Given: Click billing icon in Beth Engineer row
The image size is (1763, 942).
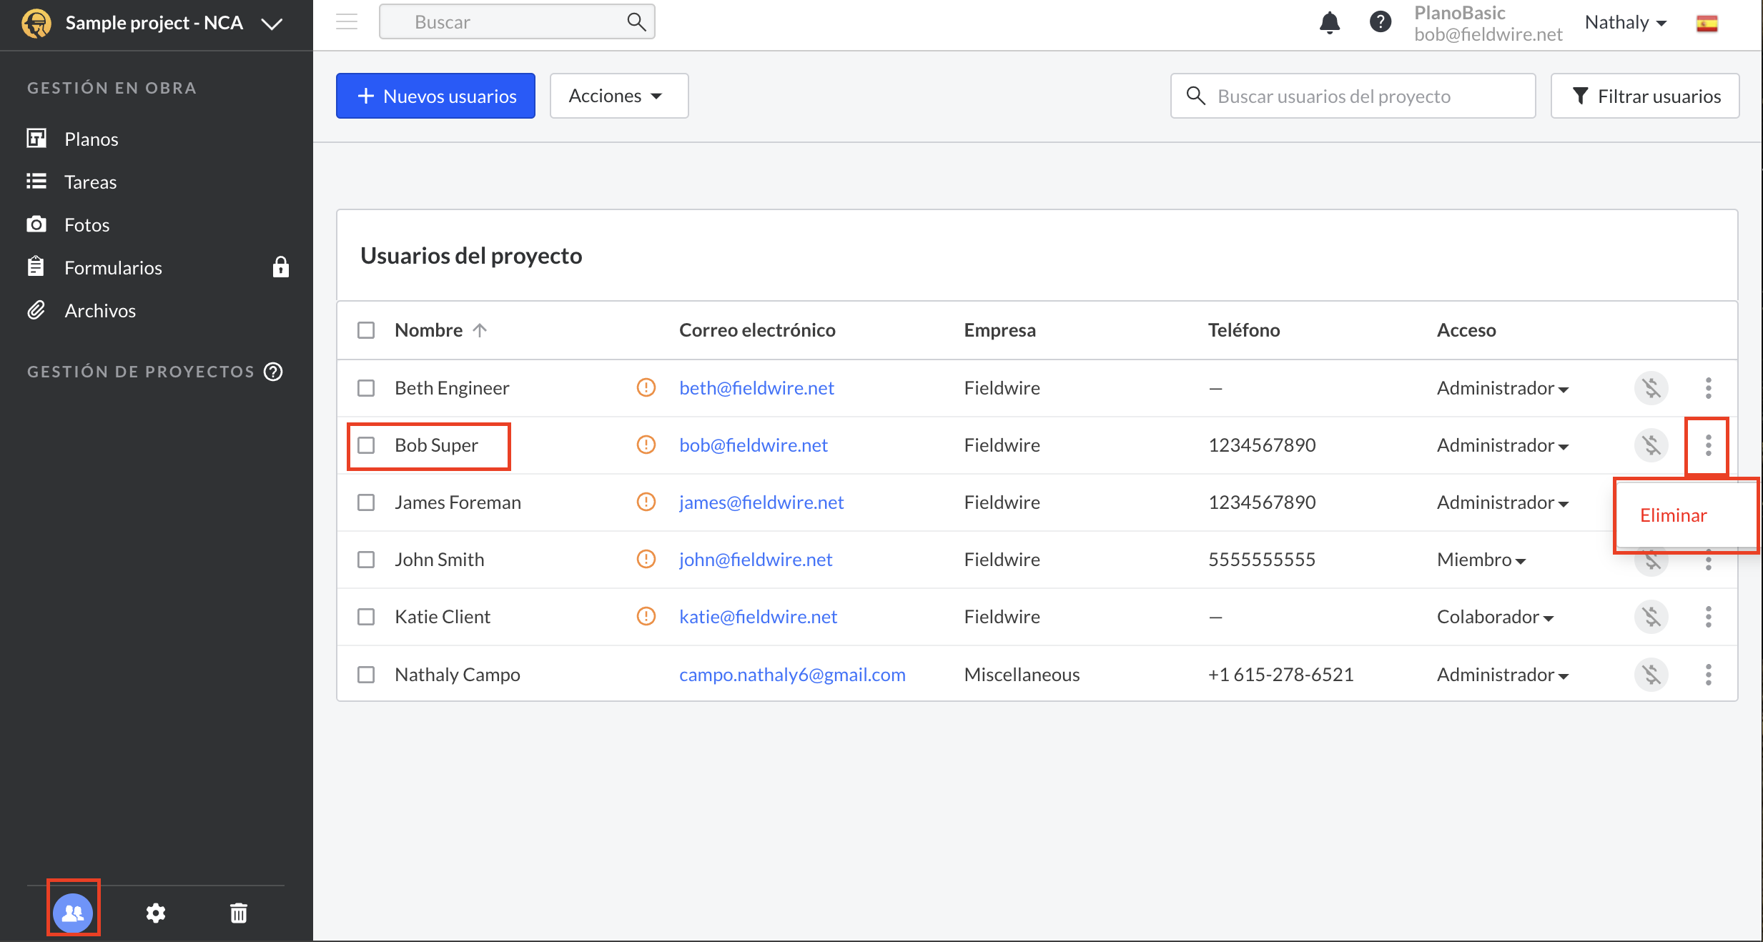Looking at the screenshot, I should click(x=1651, y=388).
